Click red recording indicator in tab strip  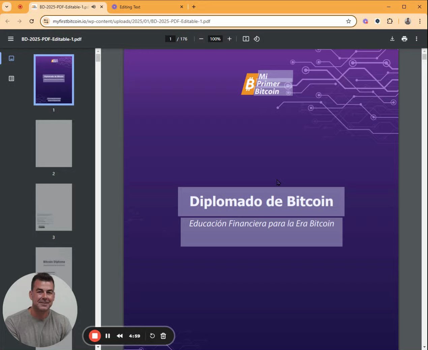point(20,7)
